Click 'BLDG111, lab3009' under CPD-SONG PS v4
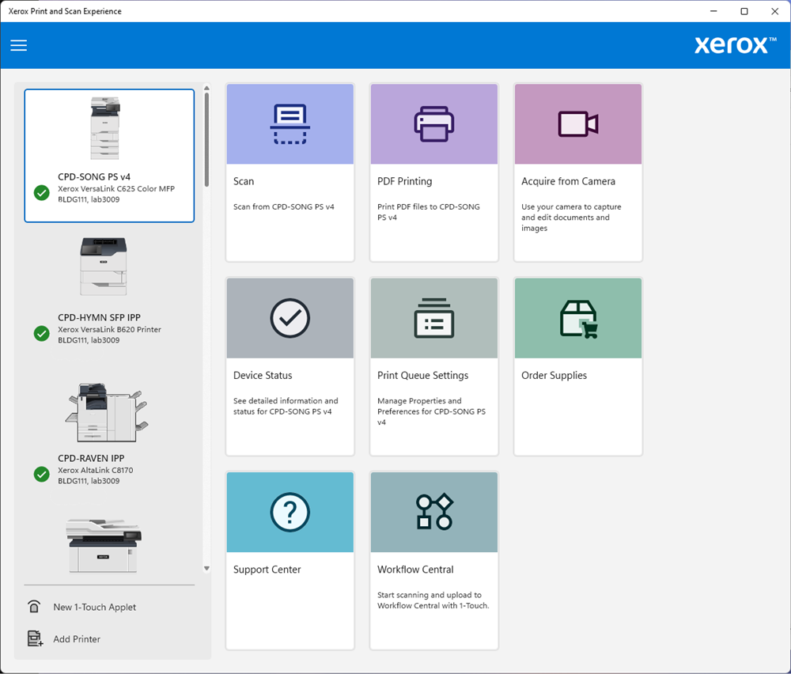This screenshot has height=674, width=791. 89,199
